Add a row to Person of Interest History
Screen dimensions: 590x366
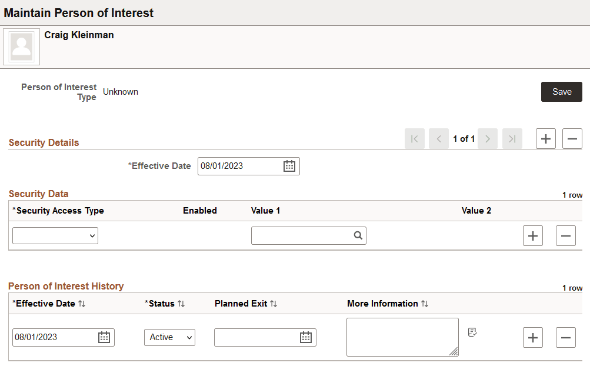(x=532, y=337)
